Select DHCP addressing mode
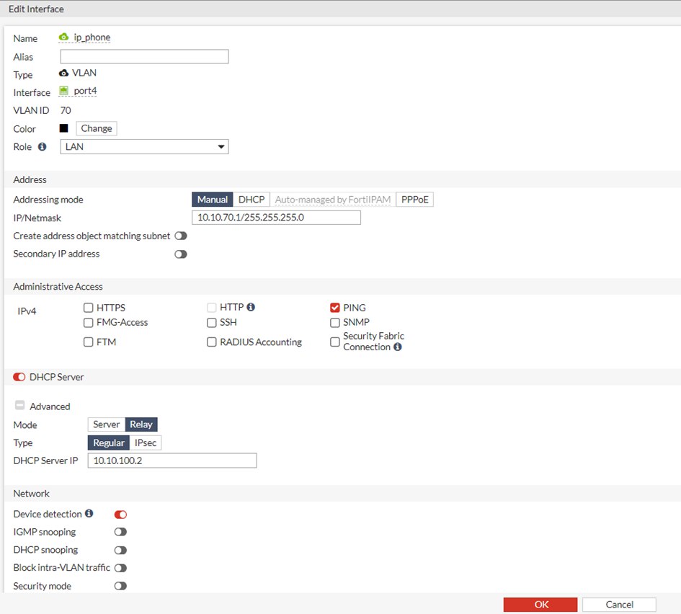 pyautogui.click(x=252, y=200)
